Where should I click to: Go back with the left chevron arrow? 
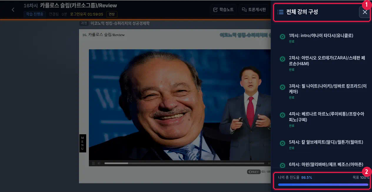pyautogui.click(x=13, y=10)
